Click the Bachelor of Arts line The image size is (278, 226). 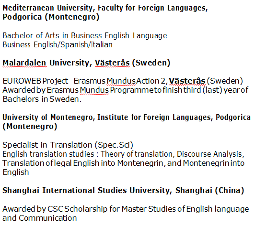tap(85, 36)
